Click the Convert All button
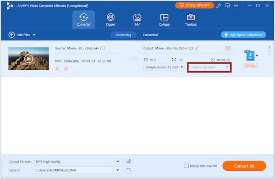Screen dimensions: 275x179 pos(244,166)
